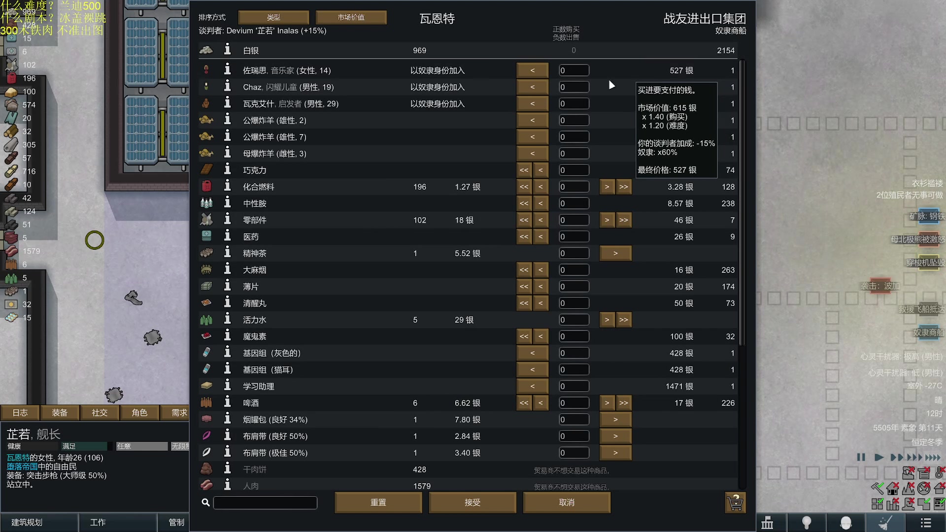Open info icon for Chaz row
The image size is (946, 532).
tap(227, 87)
